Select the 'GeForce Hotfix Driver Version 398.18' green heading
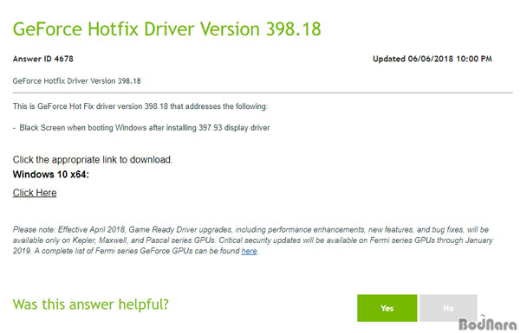 point(166,29)
